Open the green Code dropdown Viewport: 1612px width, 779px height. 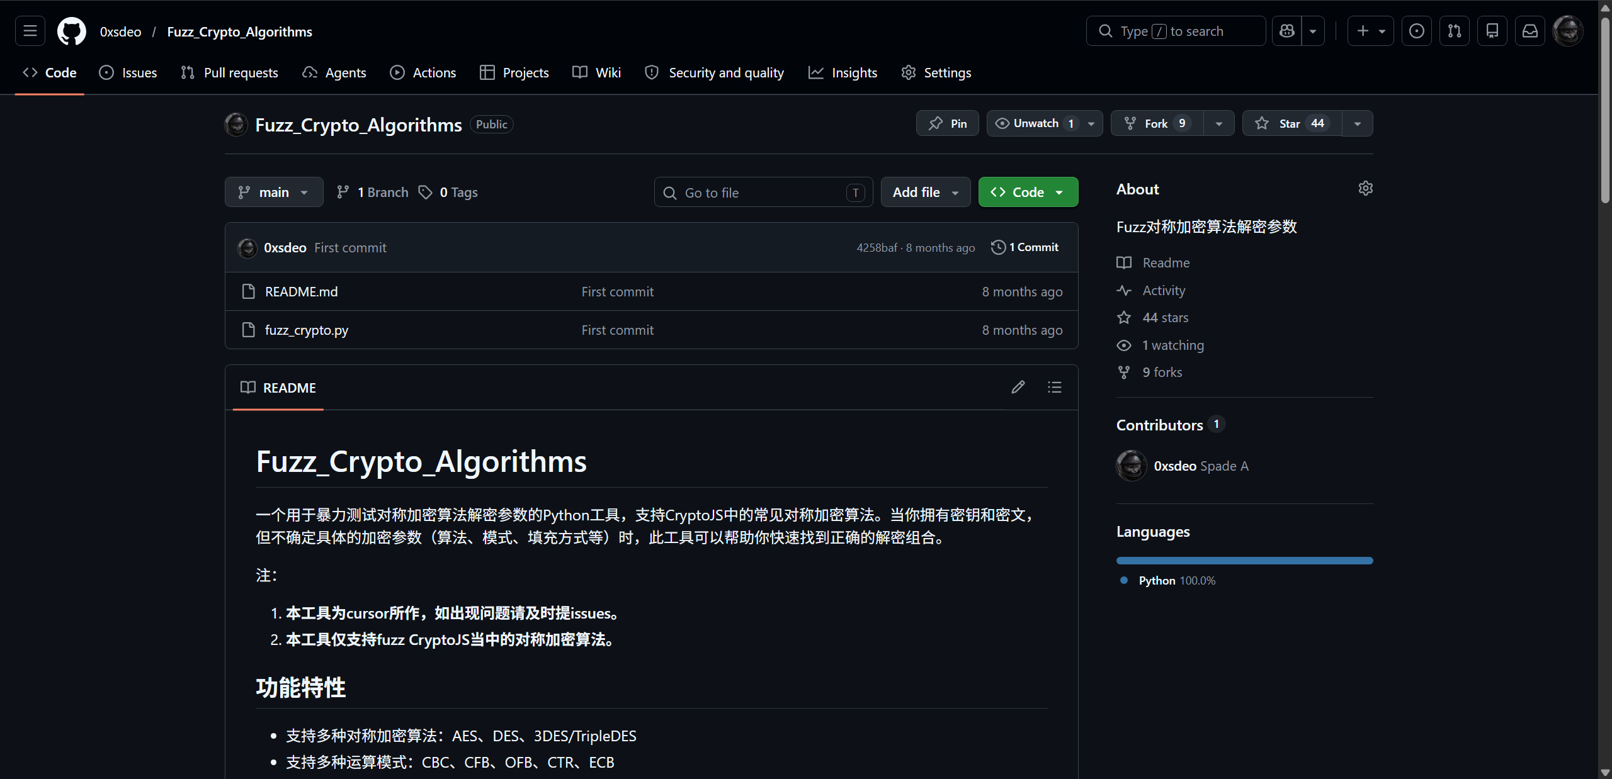tap(1028, 192)
